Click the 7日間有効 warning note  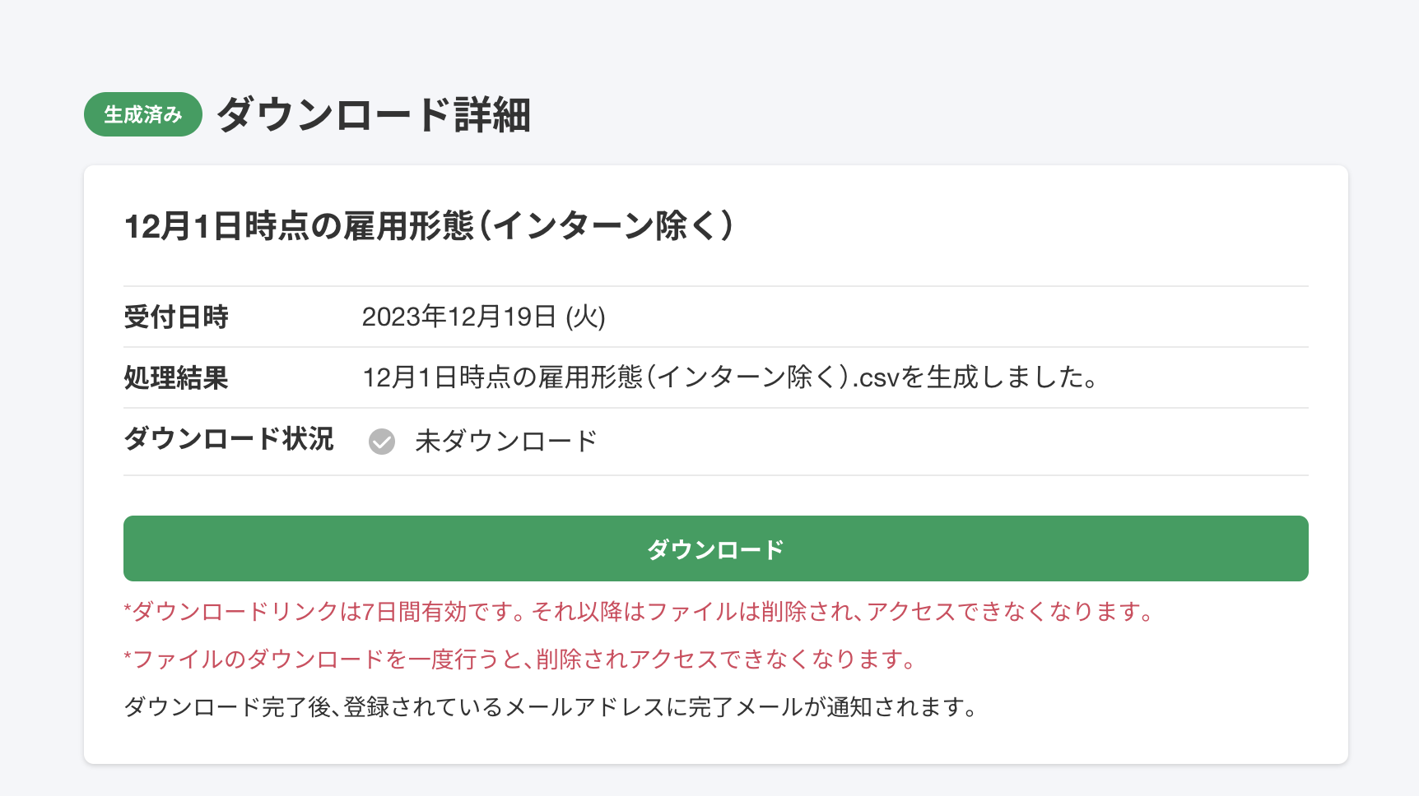(638, 611)
